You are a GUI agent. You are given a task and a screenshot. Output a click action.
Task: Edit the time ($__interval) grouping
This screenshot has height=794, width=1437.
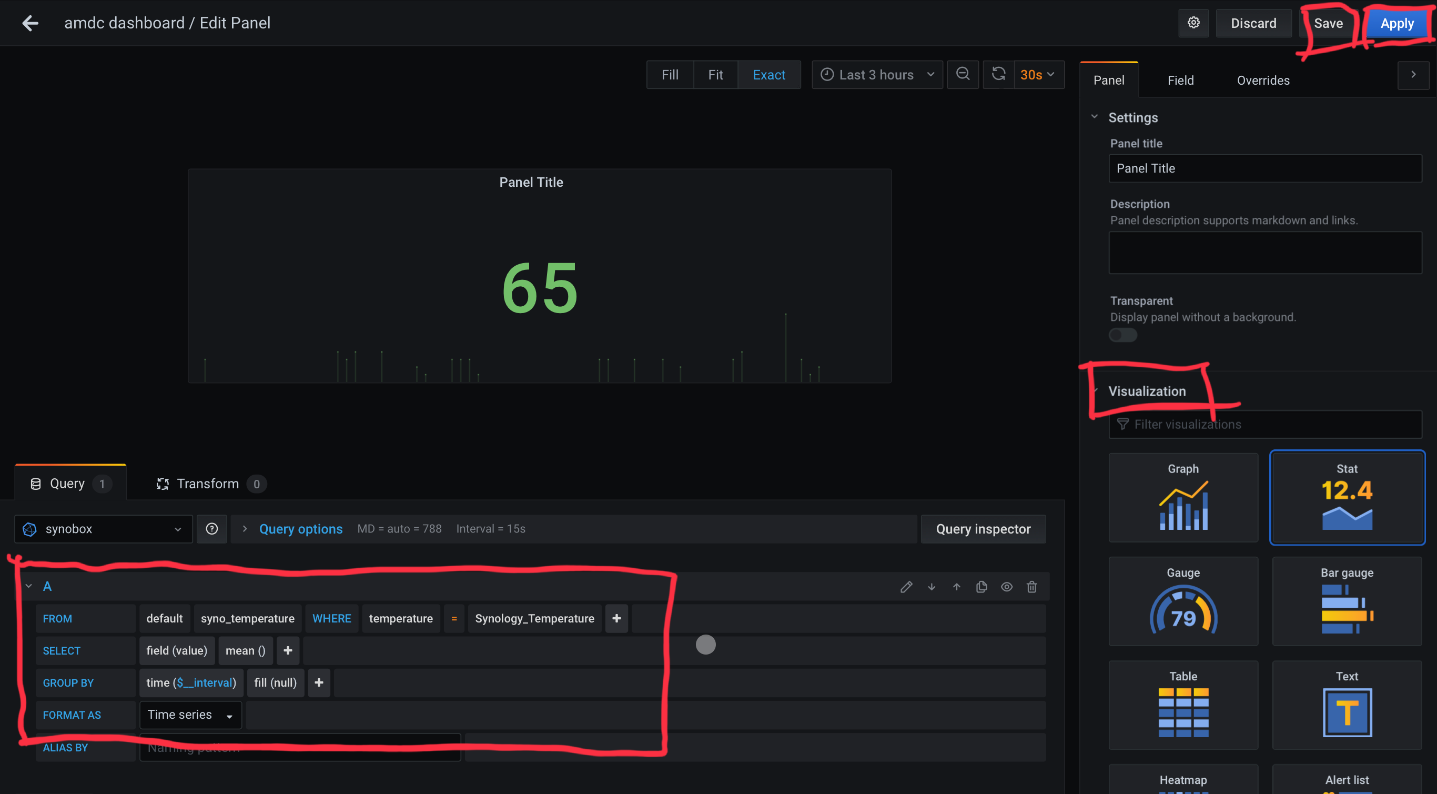point(191,682)
